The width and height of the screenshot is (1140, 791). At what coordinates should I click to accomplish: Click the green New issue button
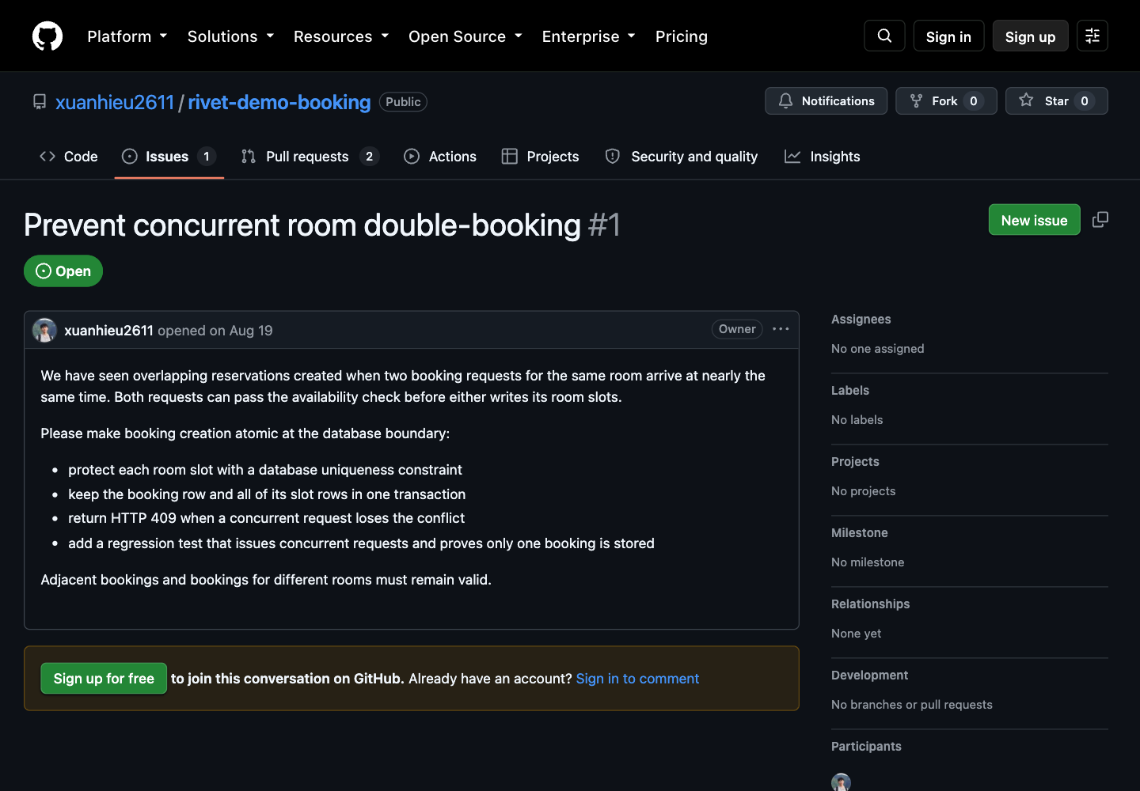1034,220
